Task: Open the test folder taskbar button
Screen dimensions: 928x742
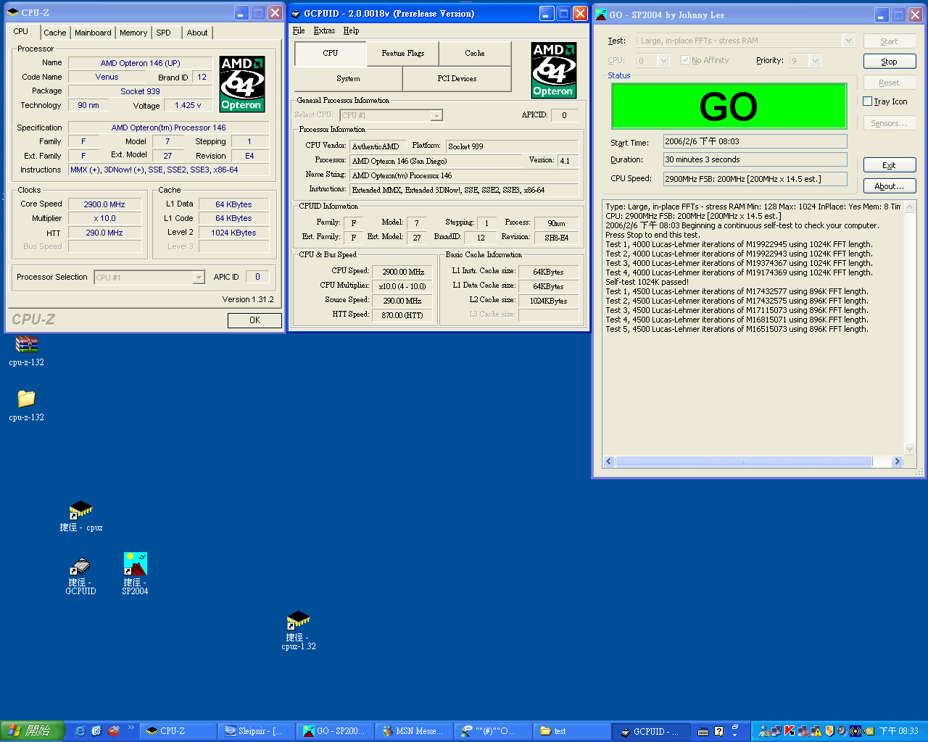Action: click(572, 731)
